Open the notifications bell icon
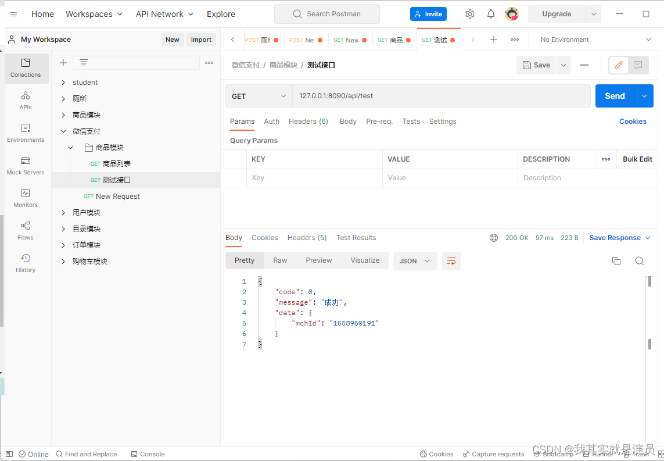664x461 pixels. pyautogui.click(x=491, y=14)
